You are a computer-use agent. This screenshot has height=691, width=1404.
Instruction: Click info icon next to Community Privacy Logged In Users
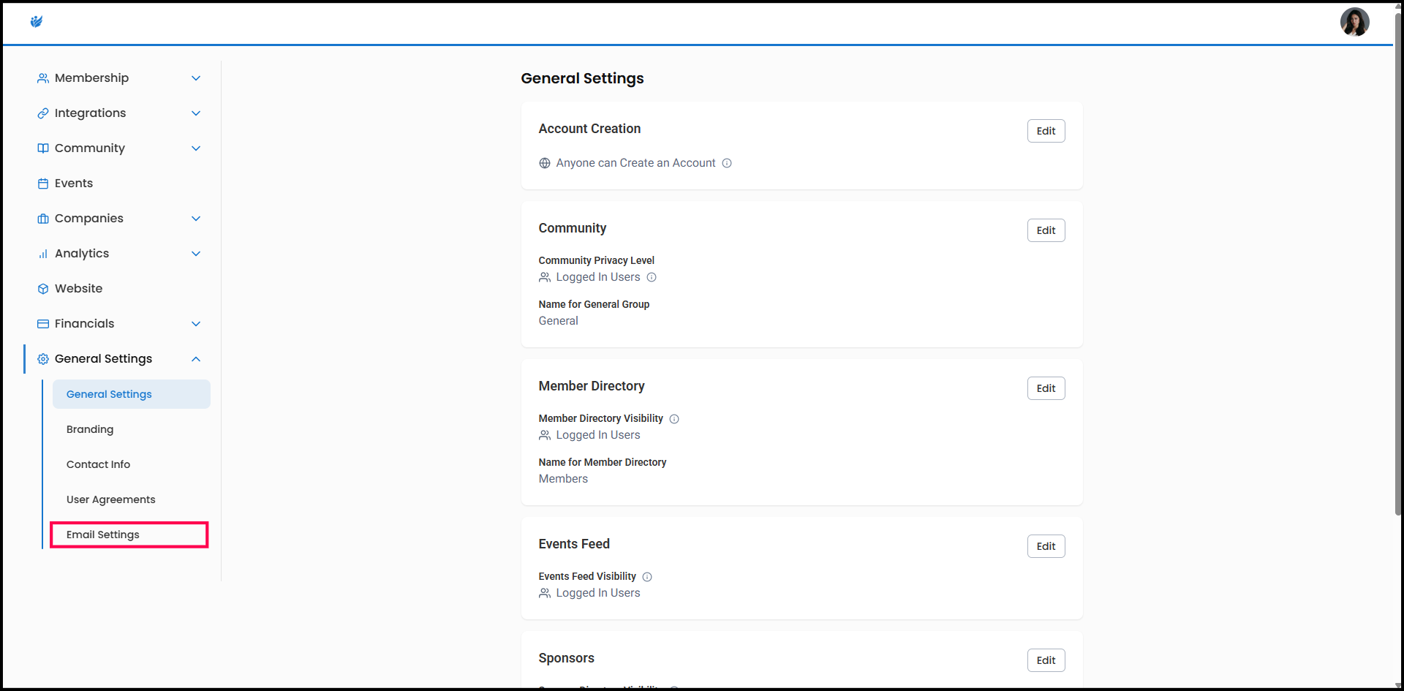click(x=652, y=277)
